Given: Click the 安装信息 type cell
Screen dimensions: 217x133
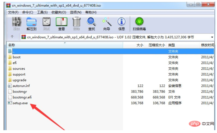Looking at the screenshot, I should point(175,86).
